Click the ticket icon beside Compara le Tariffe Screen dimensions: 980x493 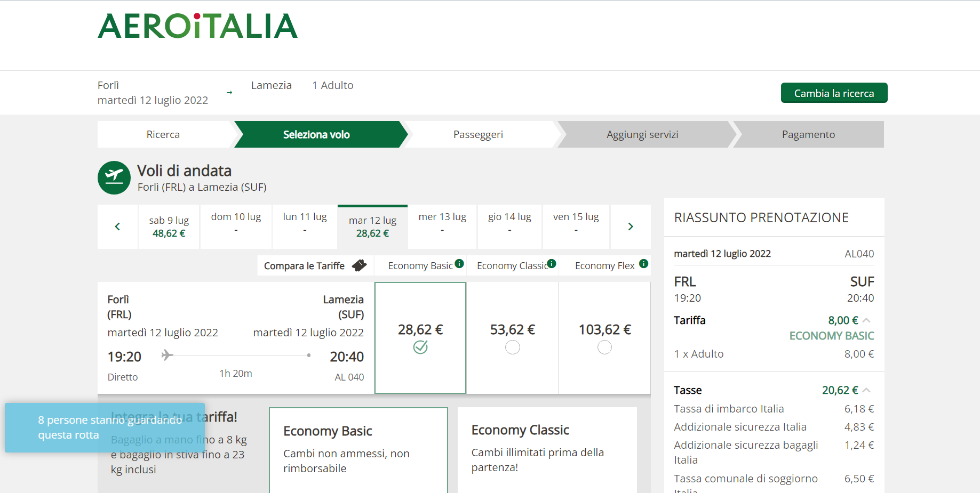360,265
